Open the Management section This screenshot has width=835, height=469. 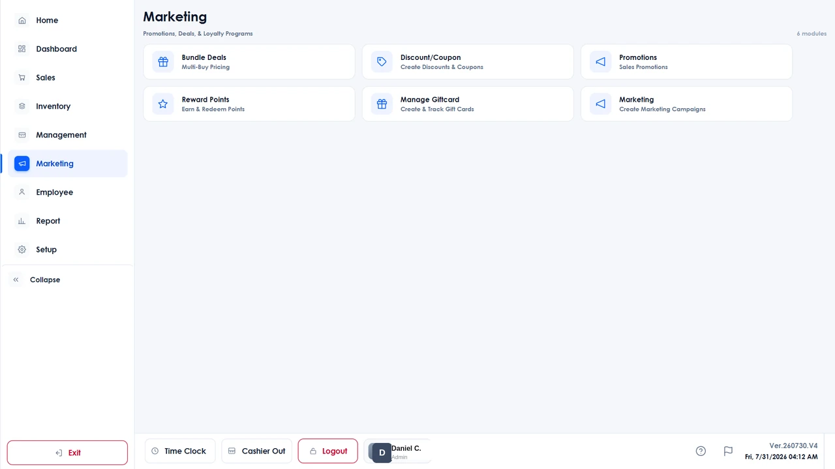coord(68,135)
